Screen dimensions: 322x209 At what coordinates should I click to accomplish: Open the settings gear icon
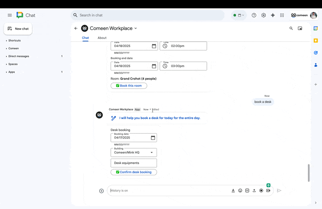pyautogui.click(x=264, y=15)
